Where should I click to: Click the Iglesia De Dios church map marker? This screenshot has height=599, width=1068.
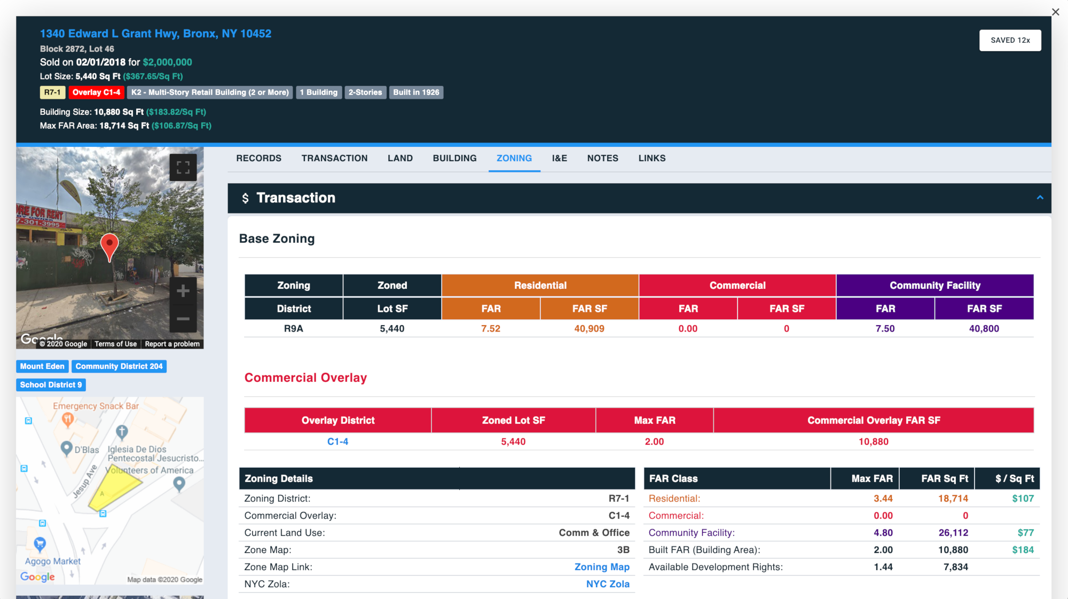122,431
